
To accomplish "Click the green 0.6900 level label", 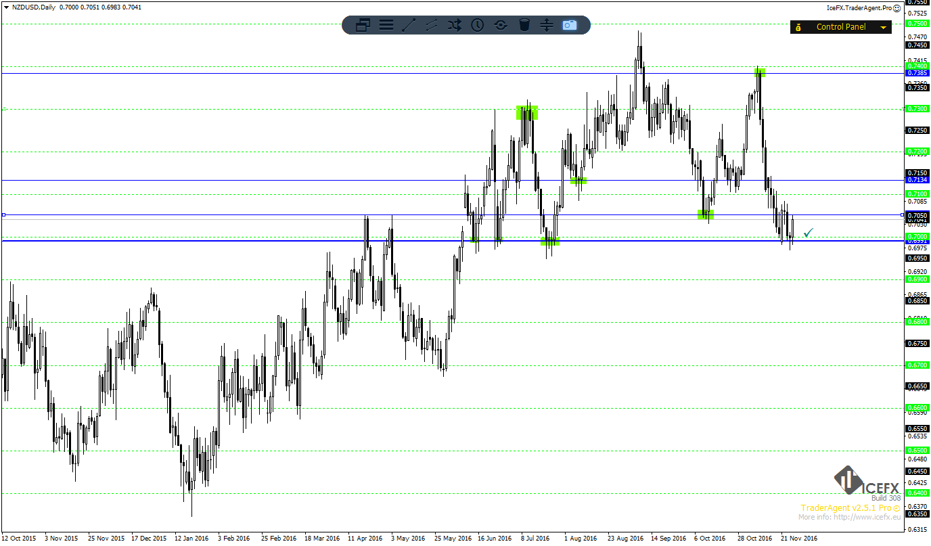I will click(917, 279).
